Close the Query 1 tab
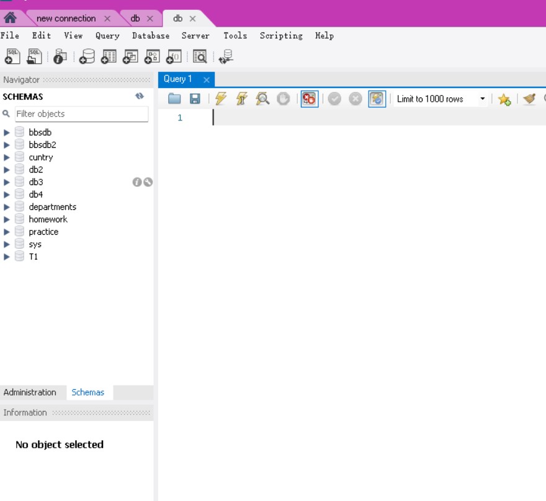This screenshot has width=546, height=501. (x=207, y=79)
